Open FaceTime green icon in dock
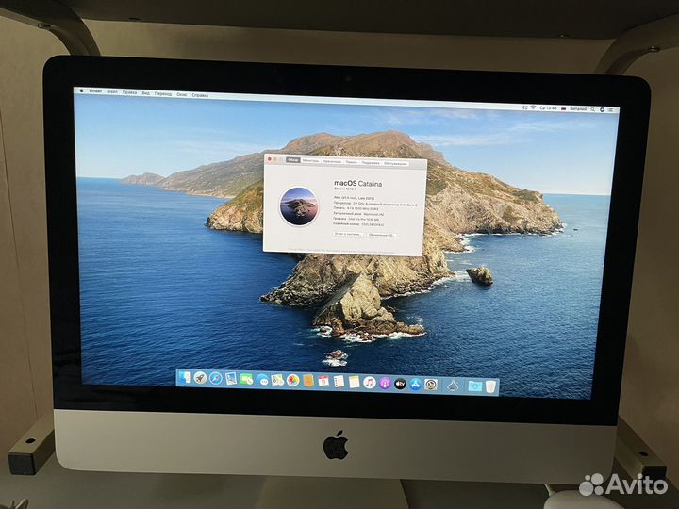 coord(246,379)
